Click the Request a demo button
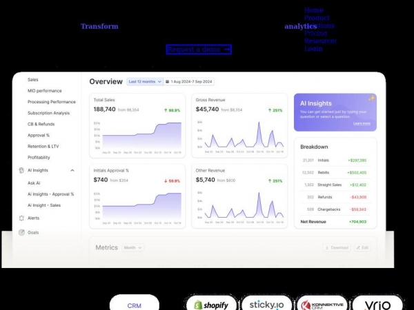 tap(199, 50)
